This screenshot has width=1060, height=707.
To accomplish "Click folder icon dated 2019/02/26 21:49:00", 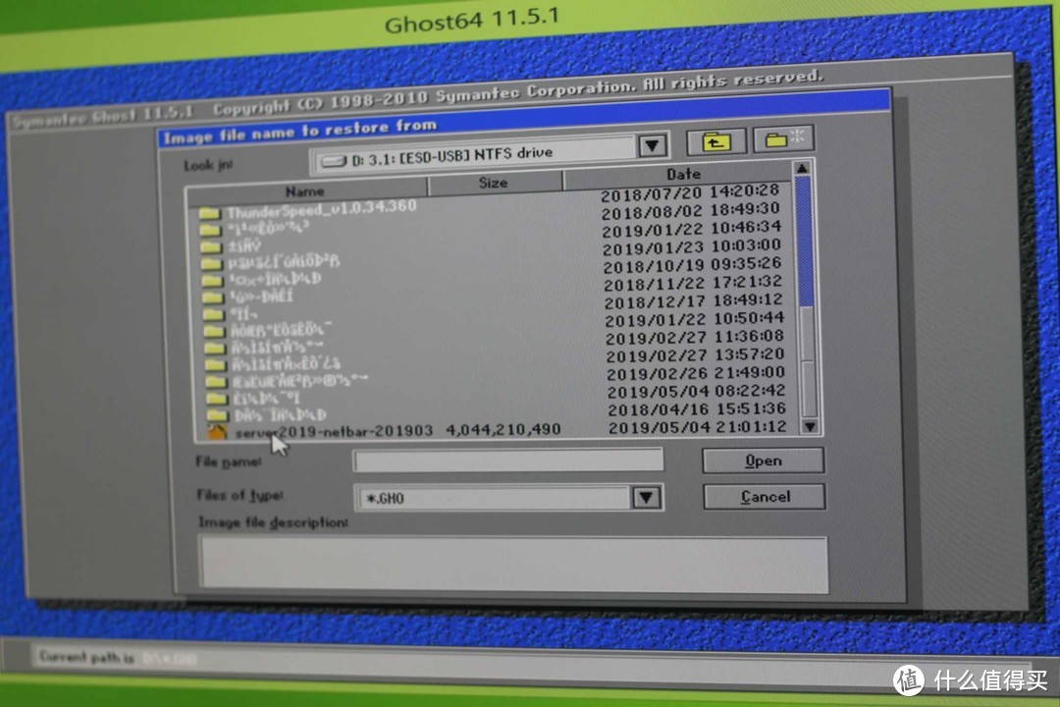I will pos(216,382).
